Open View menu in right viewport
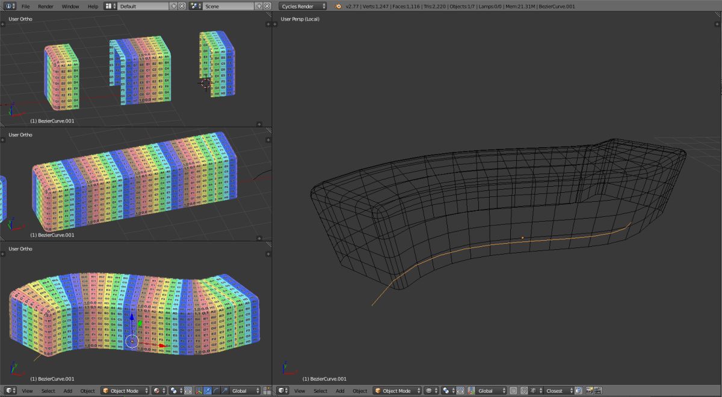 pos(300,391)
